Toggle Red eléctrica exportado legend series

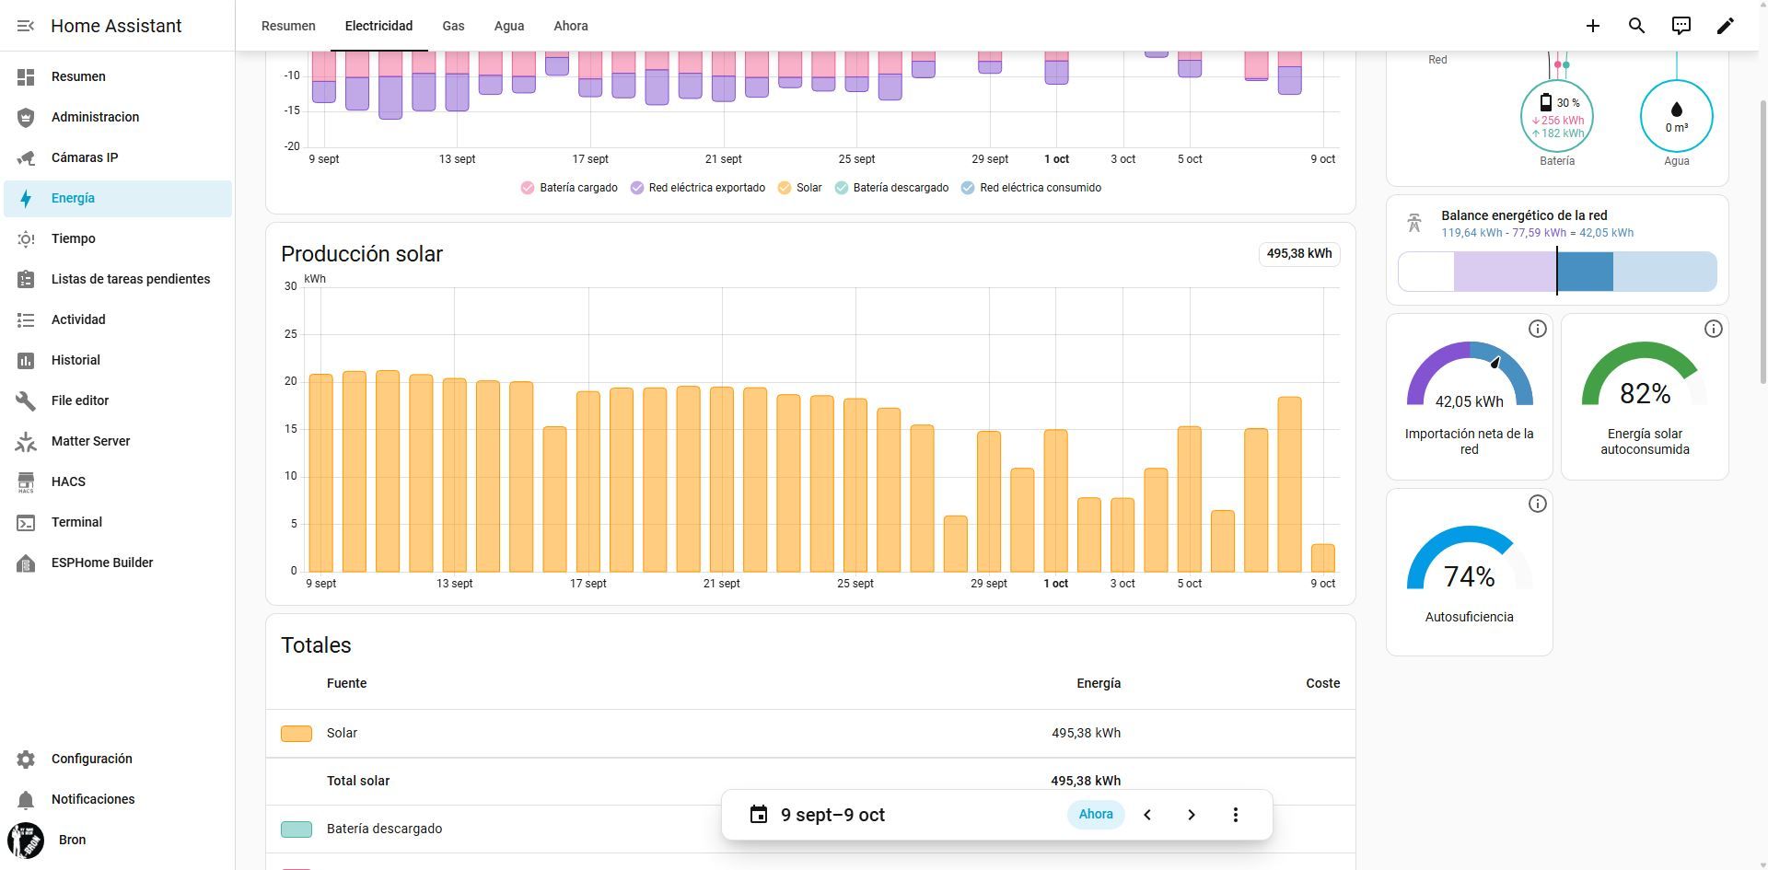click(698, 188)
